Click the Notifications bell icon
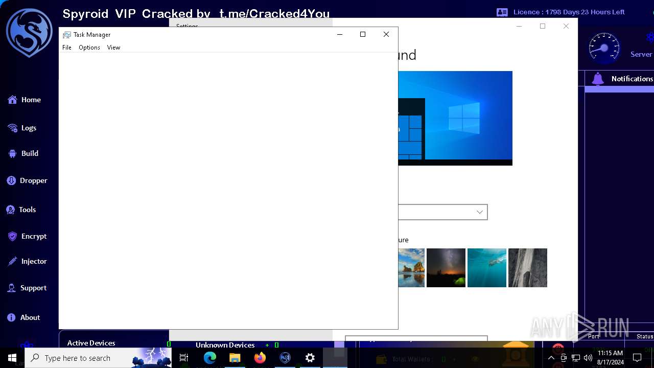The image size is (654, 368). (598, 79)
